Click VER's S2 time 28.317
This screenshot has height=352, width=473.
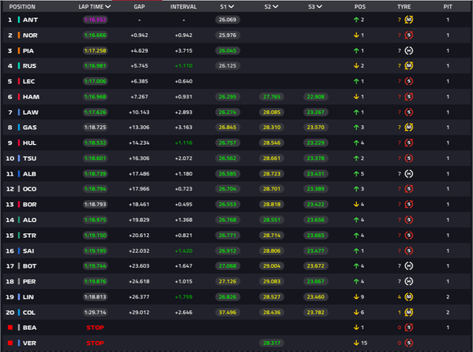(272, 343)
